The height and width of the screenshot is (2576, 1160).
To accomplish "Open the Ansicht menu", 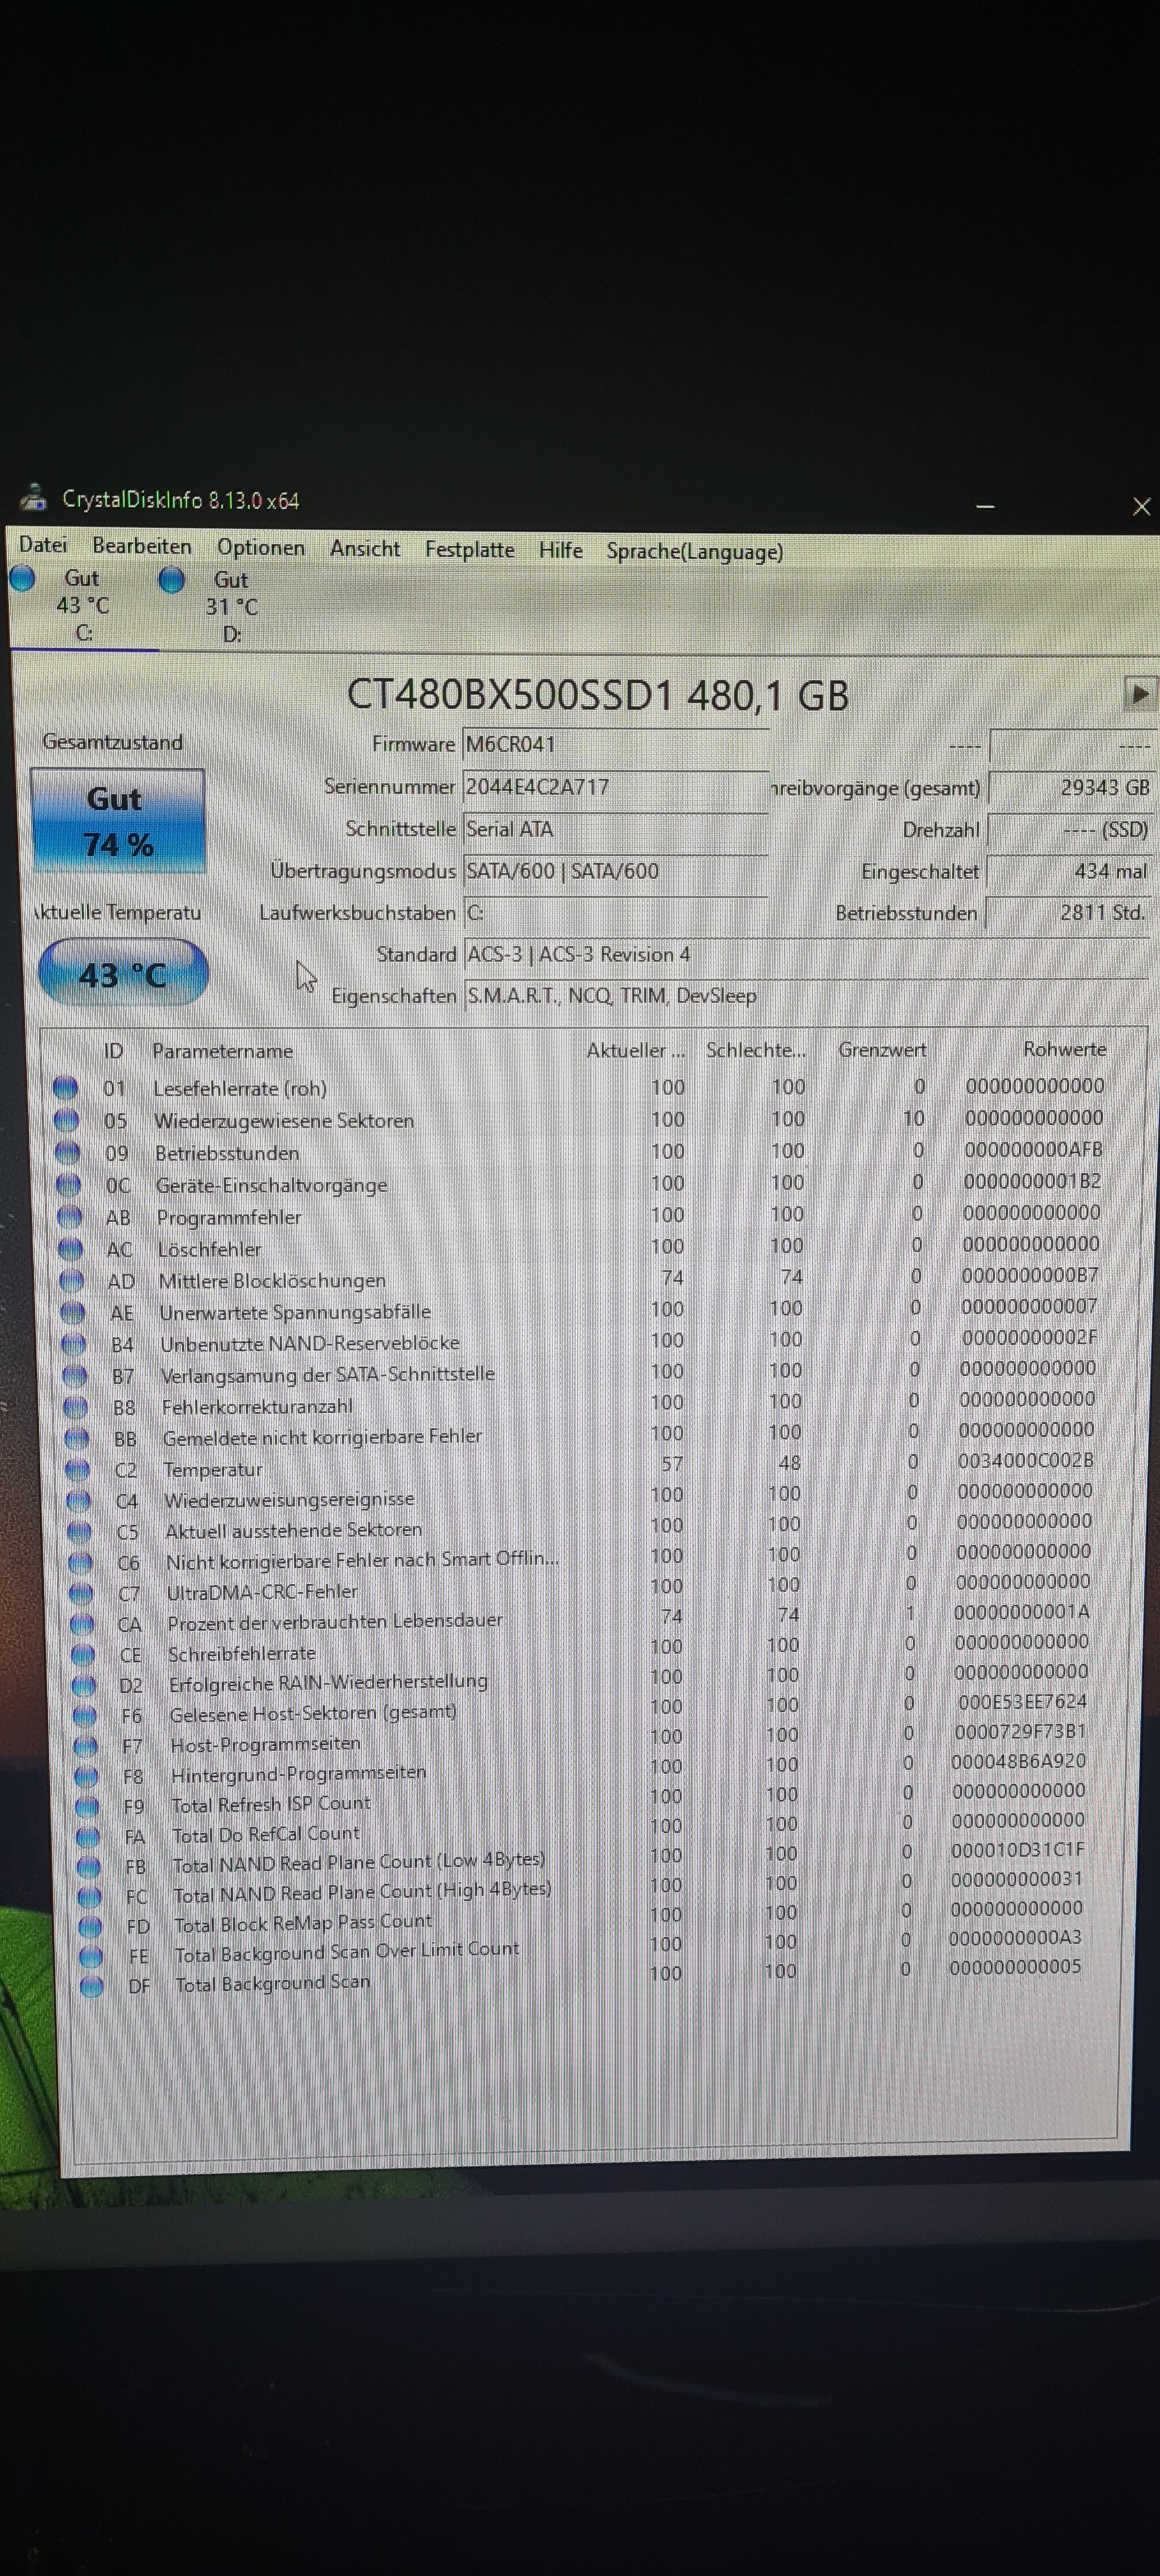I will (365, 548).
